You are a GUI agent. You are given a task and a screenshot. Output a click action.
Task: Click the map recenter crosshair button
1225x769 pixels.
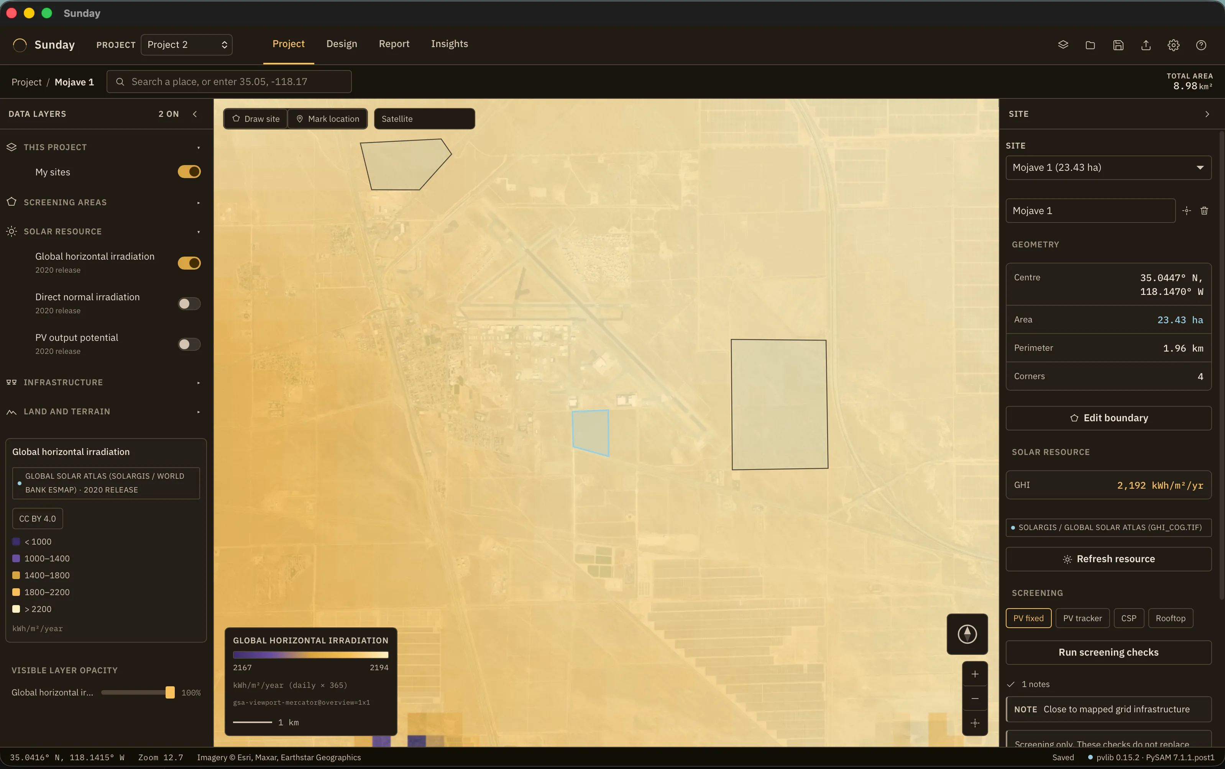(x=975, y=723)
